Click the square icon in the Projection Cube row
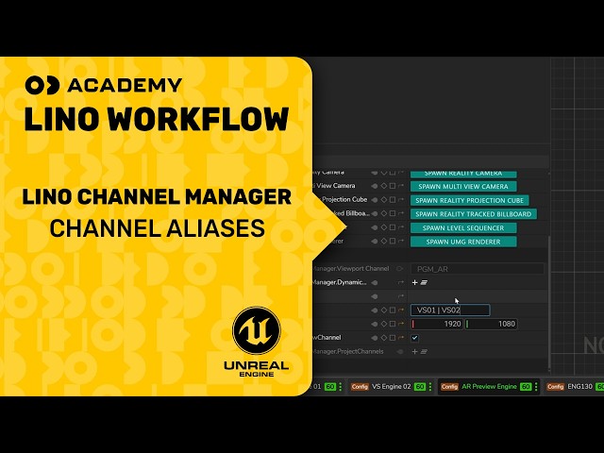Viewport: 604px width, 453px height. pyautogui.click(x=393, y=200)
